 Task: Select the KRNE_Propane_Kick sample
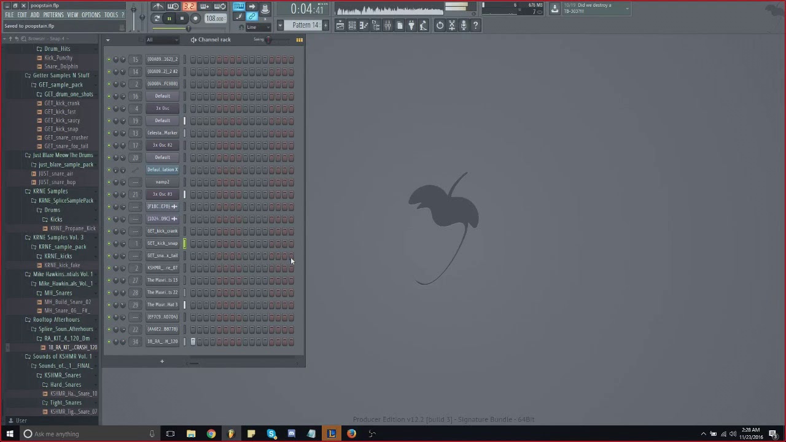[73, 228]
